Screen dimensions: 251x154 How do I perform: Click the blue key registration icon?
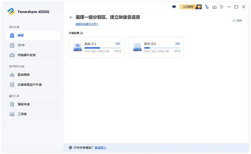tap(207, 7)
